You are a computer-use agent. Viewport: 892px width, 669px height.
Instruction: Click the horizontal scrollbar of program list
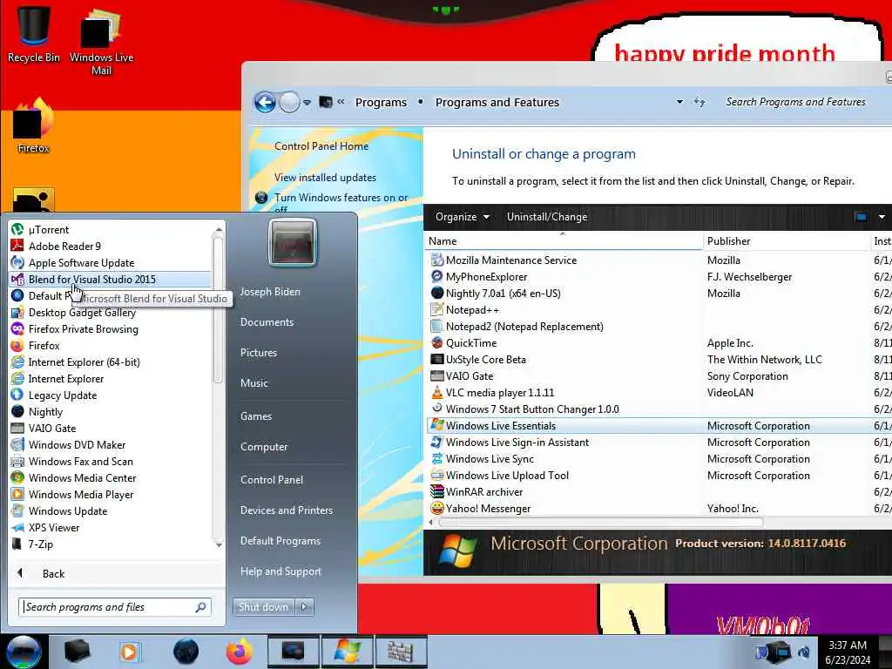coord(600,523)
